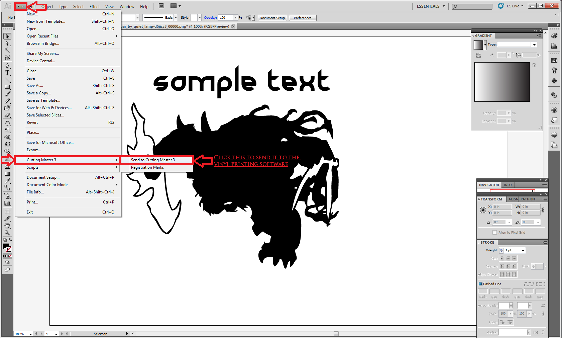The image size is (562, 338).
Task: Switch to the INFO tab
Action: pos(508,185)
